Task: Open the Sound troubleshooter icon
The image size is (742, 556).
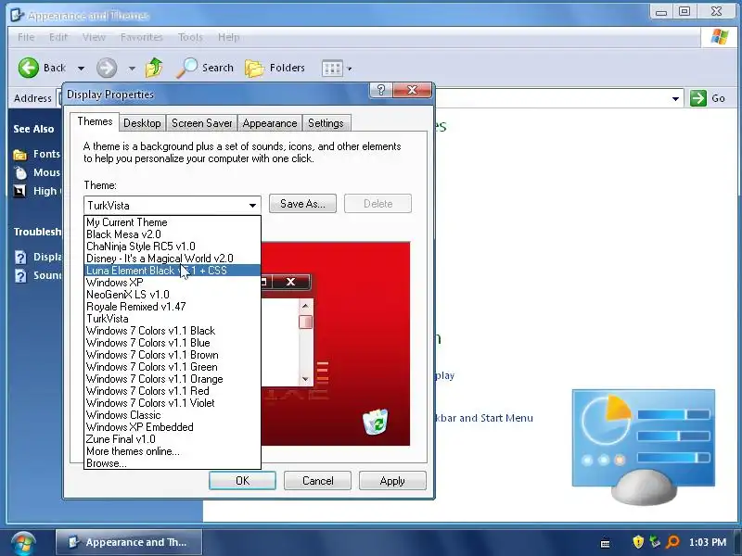Action: (x=20, y=275)
